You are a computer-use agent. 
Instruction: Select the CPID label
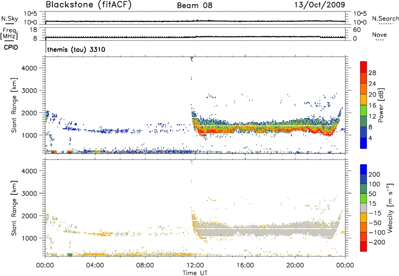[x=11, y=47]
